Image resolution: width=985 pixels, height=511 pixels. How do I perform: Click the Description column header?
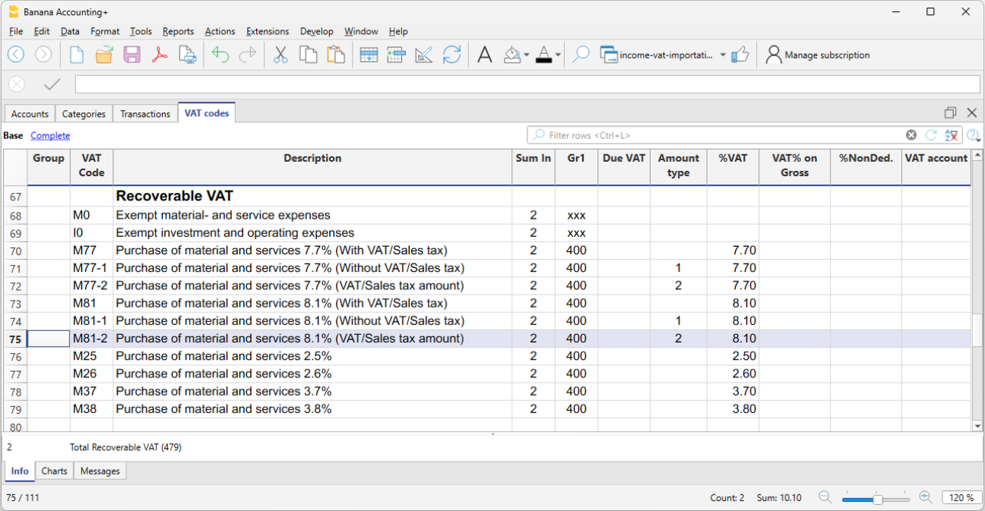[x=312, y=166]
